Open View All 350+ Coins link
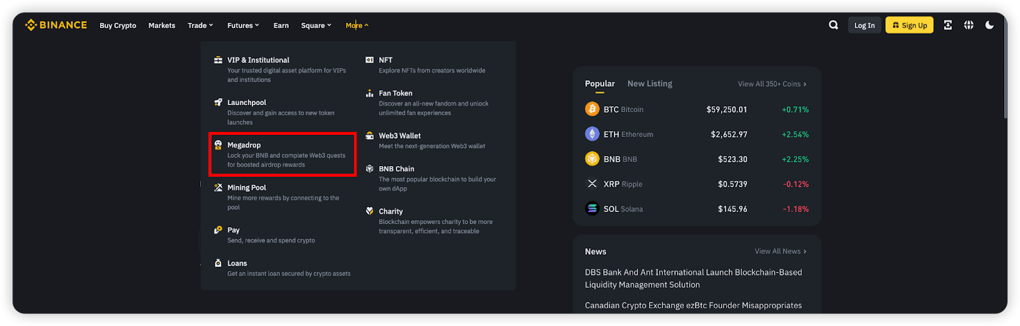The width and height of the screenshot is (1020, 326). [x=772, y=84]
